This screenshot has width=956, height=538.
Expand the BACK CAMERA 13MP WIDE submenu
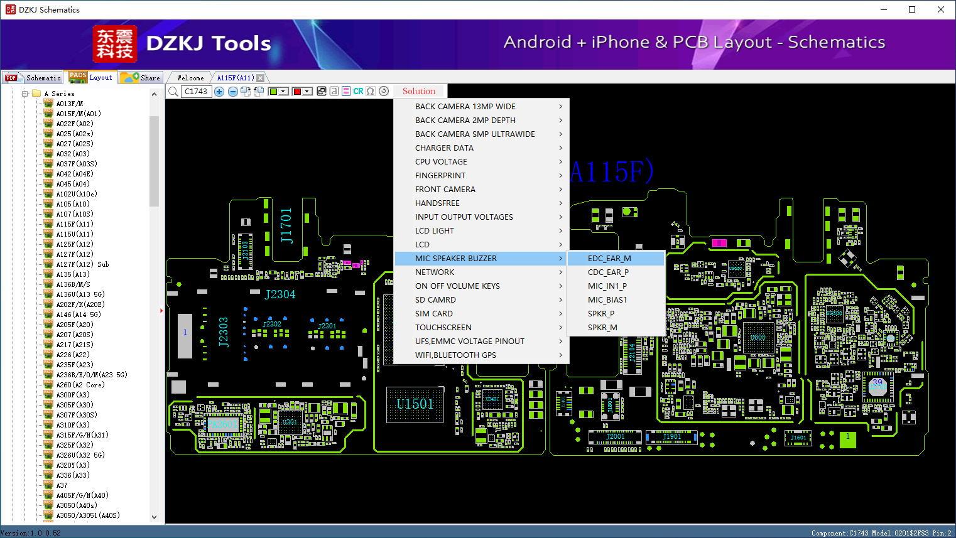coord(482,106)
